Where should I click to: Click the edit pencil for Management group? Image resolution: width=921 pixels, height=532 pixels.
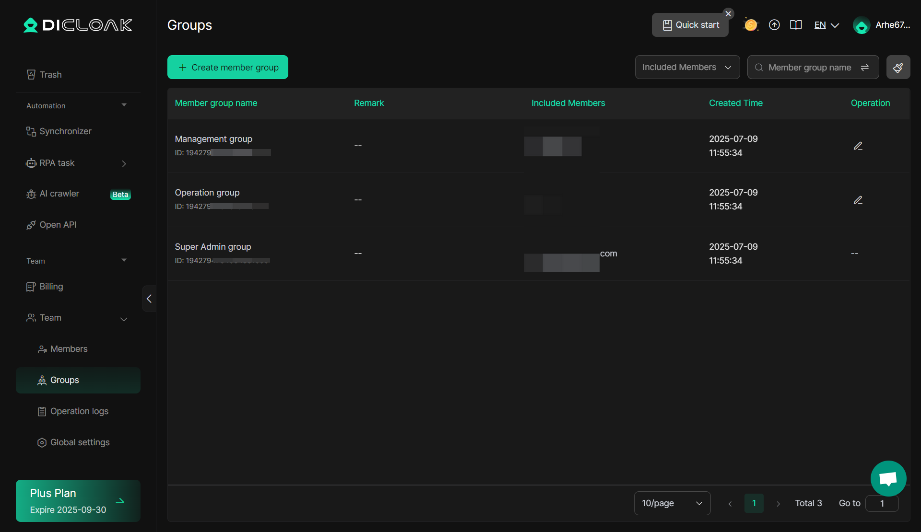(x=858, y=146)
